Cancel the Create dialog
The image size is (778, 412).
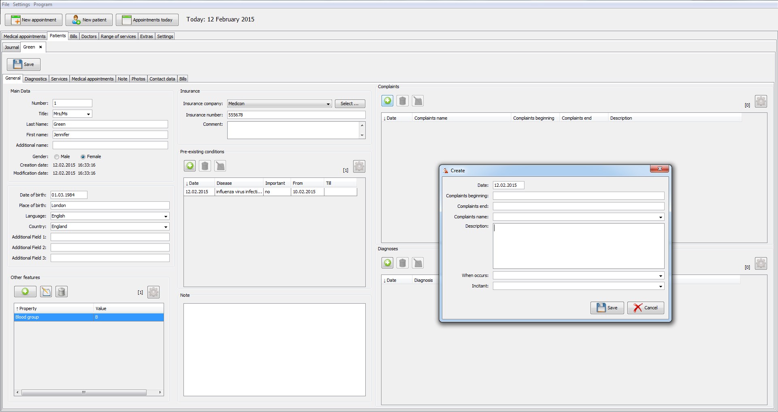646,308
